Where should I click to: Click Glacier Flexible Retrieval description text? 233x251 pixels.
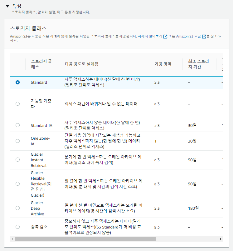(x=103, y=184)
